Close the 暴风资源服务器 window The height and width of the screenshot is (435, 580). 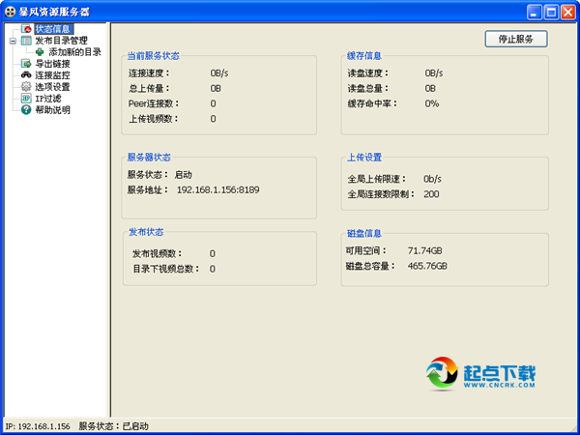[x=568, y=13]
